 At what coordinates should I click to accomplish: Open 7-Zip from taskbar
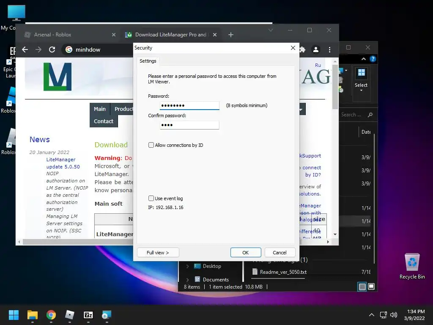pyautogui.click(x=88, y=315)
